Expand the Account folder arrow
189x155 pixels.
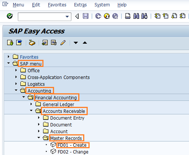coord(39,131)
